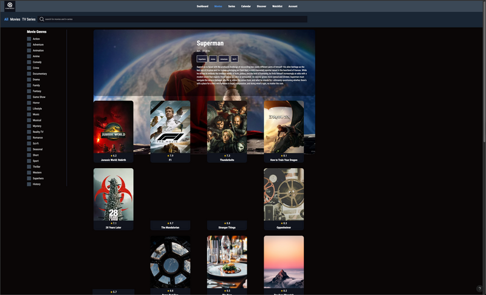Open the help question mark icon
The width and height of the screenshot is (486, 295).
479,288
